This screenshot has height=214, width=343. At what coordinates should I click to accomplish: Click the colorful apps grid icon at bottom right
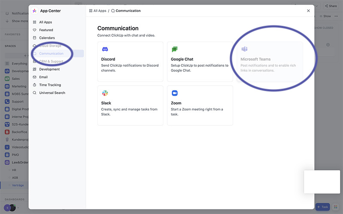[x=335, y=207]
